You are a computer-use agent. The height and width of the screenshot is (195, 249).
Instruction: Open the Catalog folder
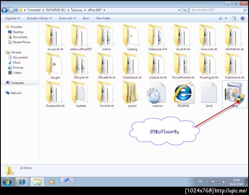click(x=132, y=38)
